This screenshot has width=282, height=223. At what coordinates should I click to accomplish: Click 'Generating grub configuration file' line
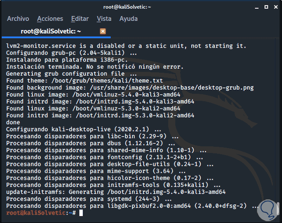72,74
